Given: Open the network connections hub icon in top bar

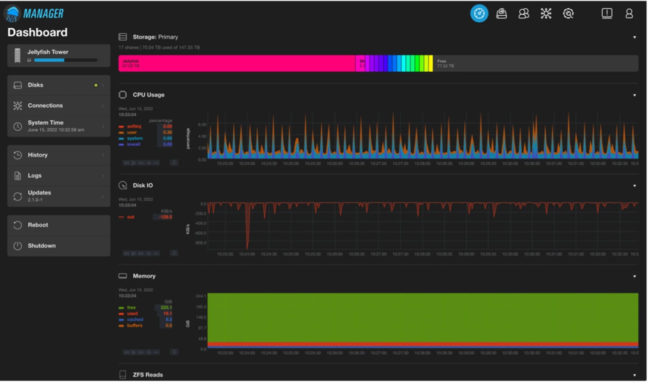Looking at the screenshot, I should (546, 13).
